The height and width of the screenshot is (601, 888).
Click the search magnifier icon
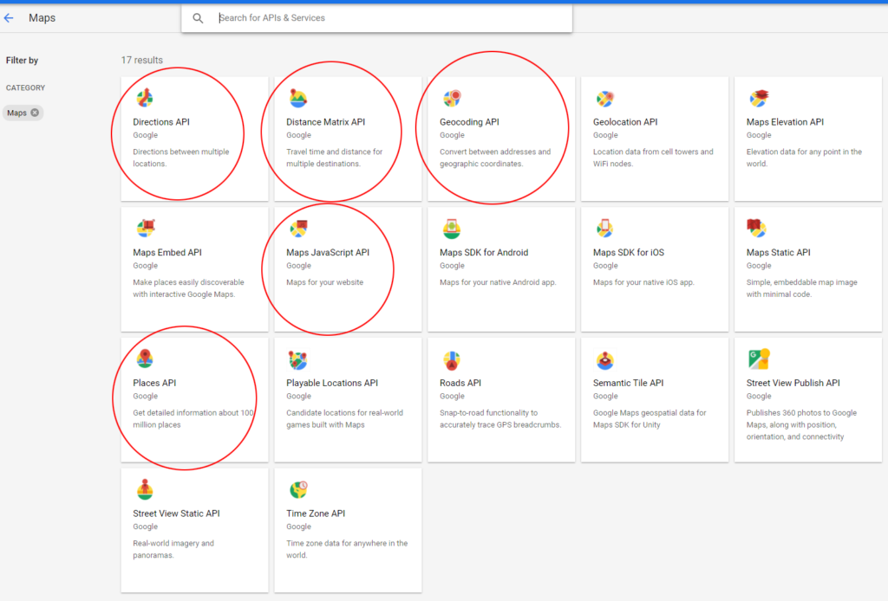199,17
